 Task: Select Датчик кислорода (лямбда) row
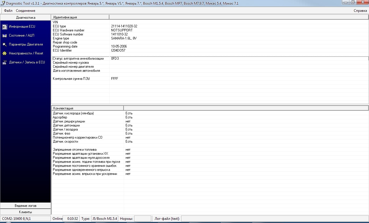pyautogui.click(x=210, y=113)
